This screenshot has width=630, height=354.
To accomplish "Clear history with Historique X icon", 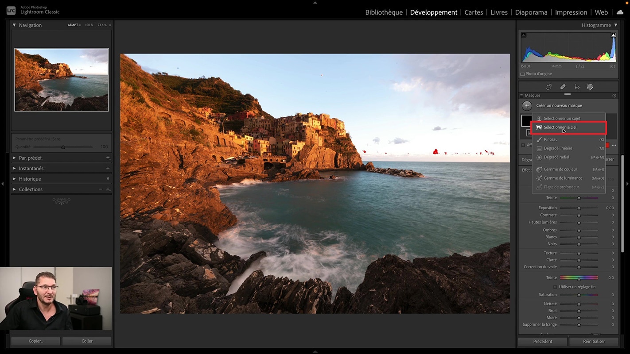I will click(108, 179).
